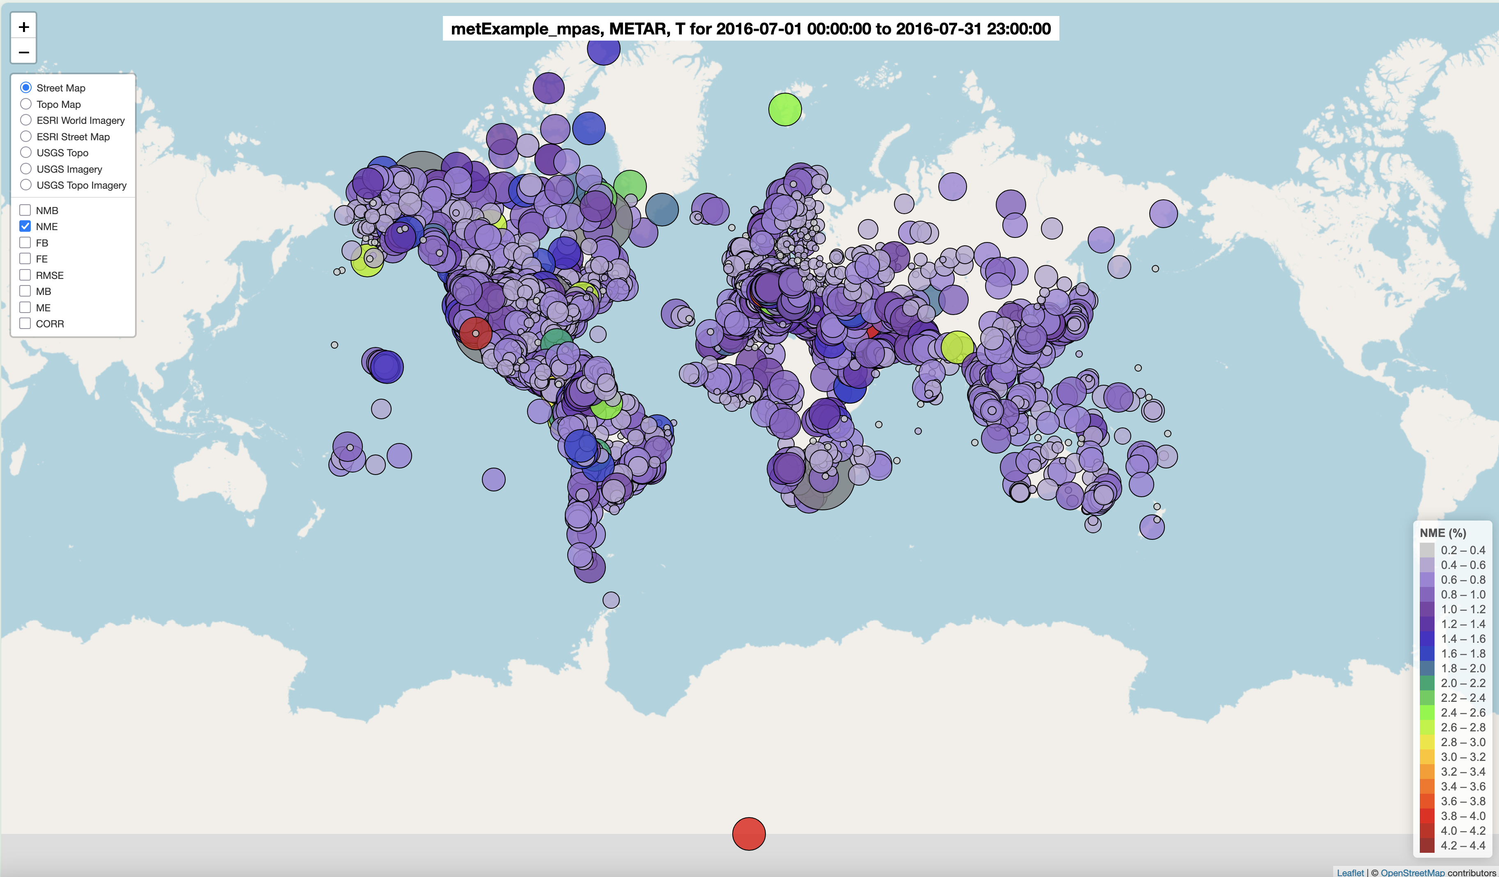Enable the NMB overlay checkbox
Screen dimensions: 1499x877
(x=25, y=210)
